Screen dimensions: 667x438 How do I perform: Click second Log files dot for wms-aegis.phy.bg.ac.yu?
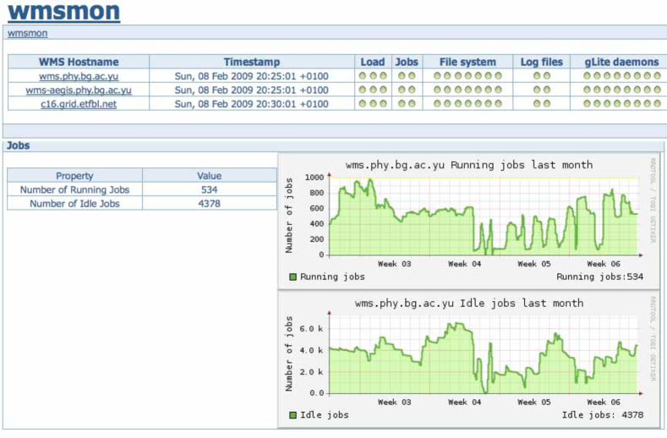click(547, 90)
